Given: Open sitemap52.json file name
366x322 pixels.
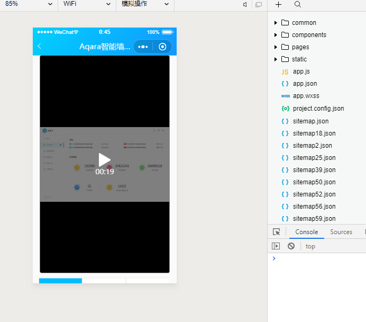Looking at the screenshot, I should (x=314, y=194).
